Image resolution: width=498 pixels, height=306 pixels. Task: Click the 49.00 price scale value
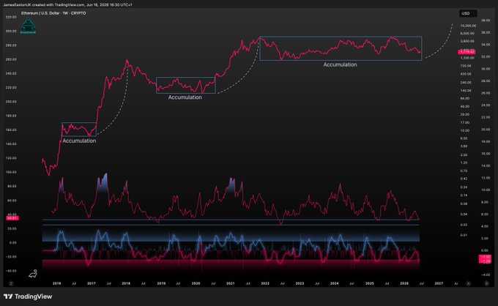point(464,107)
